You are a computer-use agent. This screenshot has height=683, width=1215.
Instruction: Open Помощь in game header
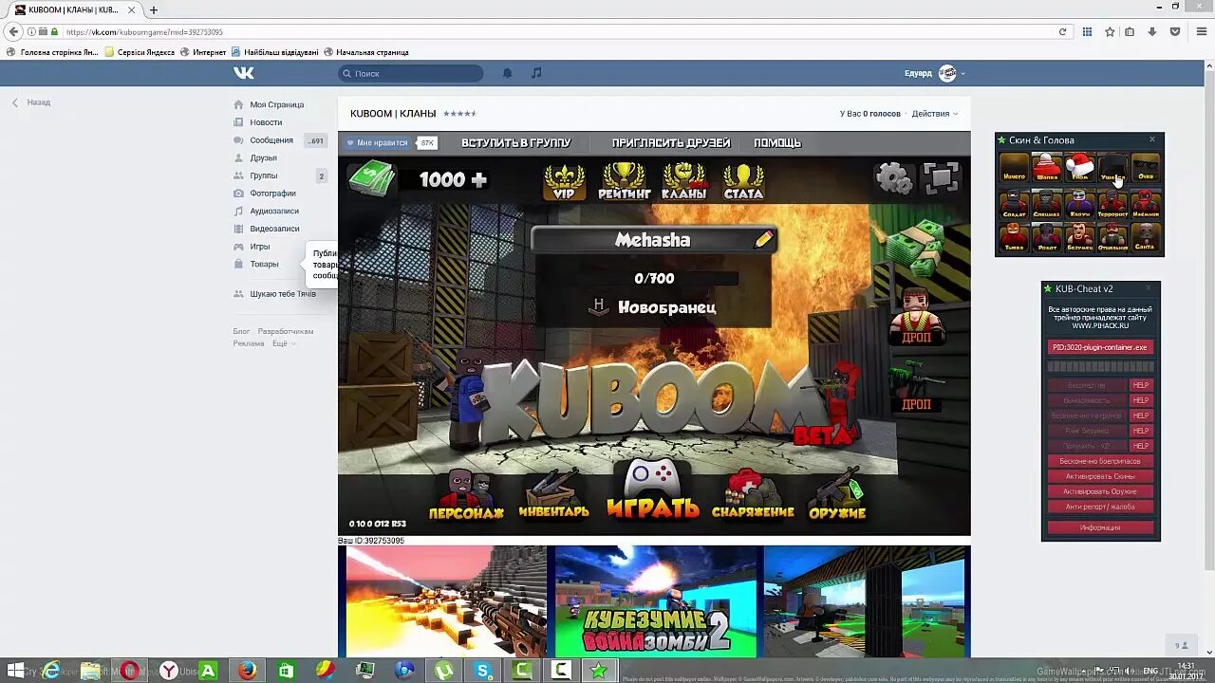tap(777, 143)
